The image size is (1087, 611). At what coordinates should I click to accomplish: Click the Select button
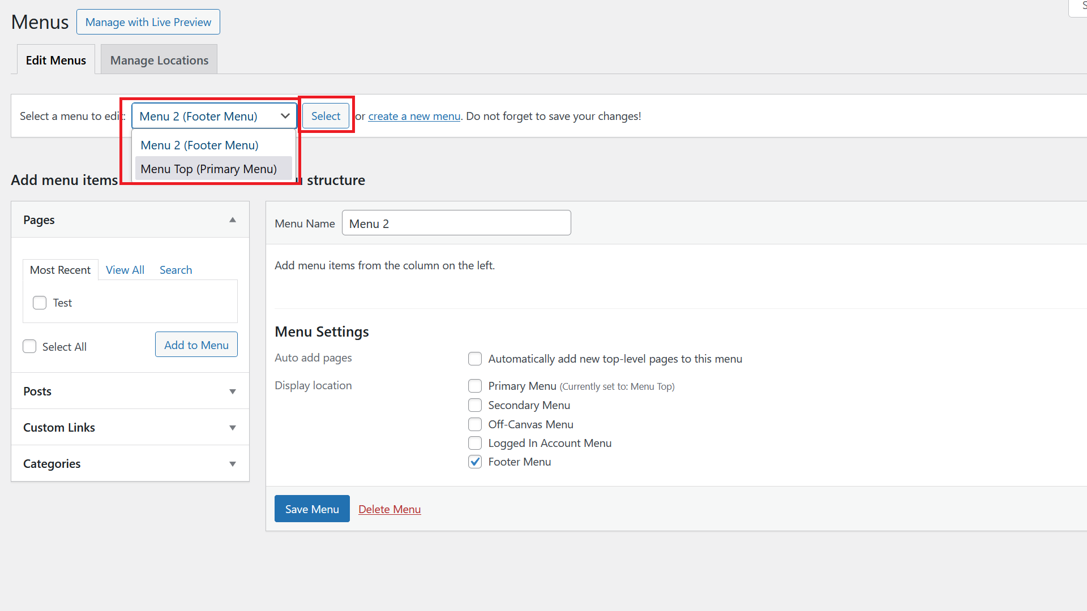(x=326, y=116)
